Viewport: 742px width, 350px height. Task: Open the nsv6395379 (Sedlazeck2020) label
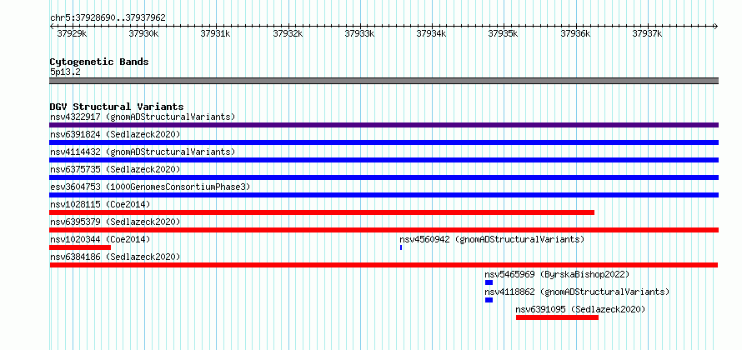[x=115, y=222]
